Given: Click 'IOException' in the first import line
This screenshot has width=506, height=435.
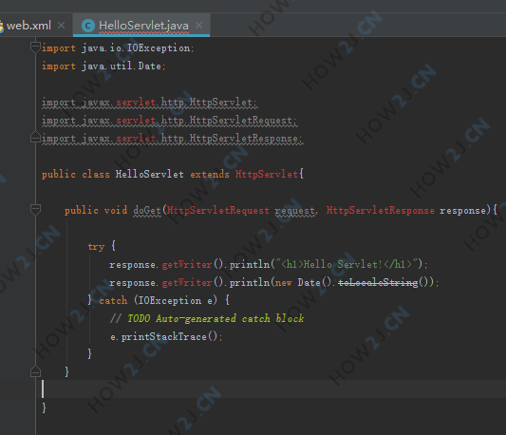Looking at the screenshot, I should click(x=159, y=48).
